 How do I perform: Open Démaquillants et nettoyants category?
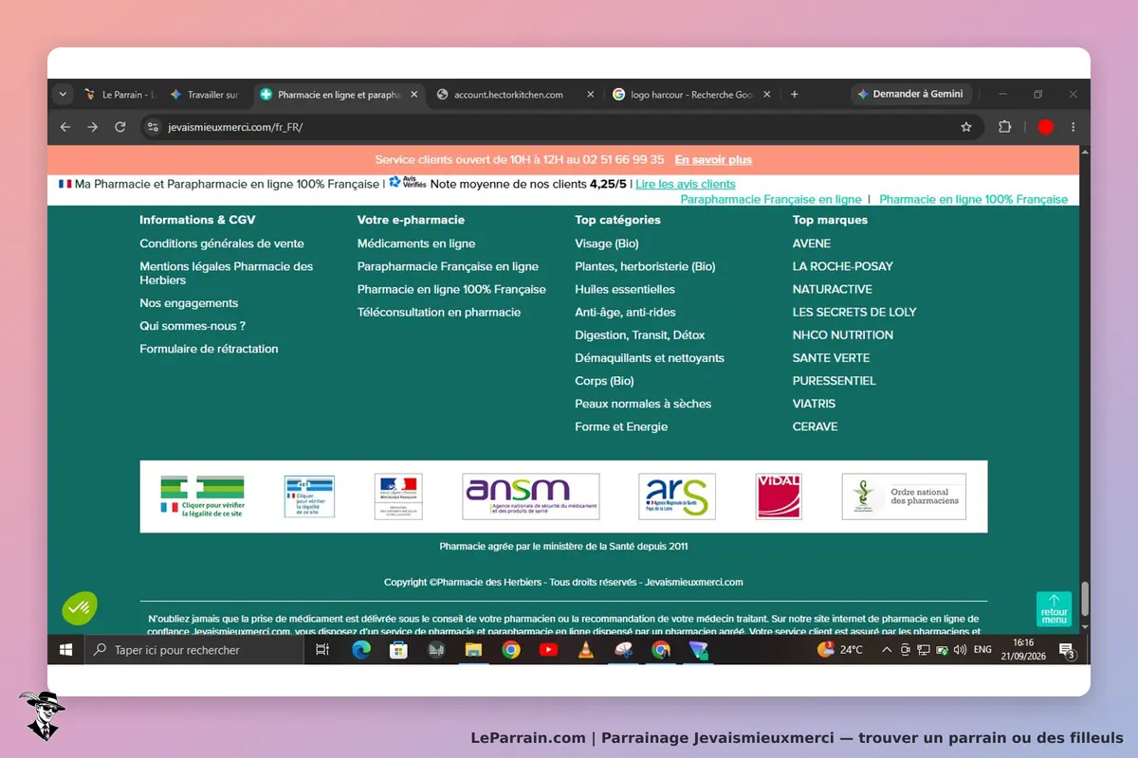pos(650,358)
